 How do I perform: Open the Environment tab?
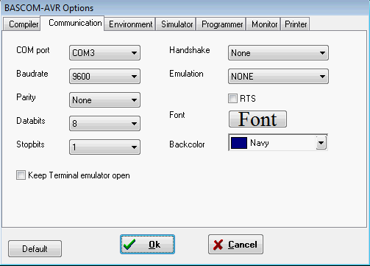pyautogui.click(x=130, y=24)
